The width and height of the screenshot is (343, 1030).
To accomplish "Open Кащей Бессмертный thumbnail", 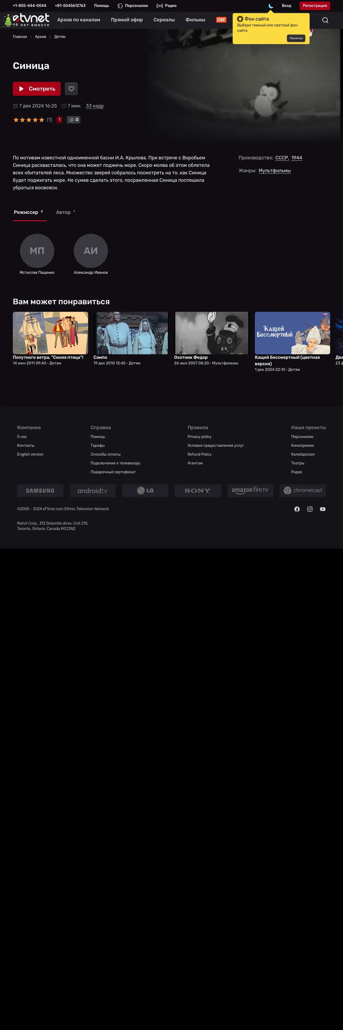I will [x=292, y=333].
